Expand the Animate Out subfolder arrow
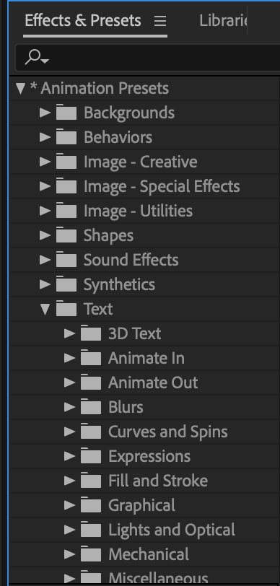Viewport: 280px width, 586px height. 69,382
